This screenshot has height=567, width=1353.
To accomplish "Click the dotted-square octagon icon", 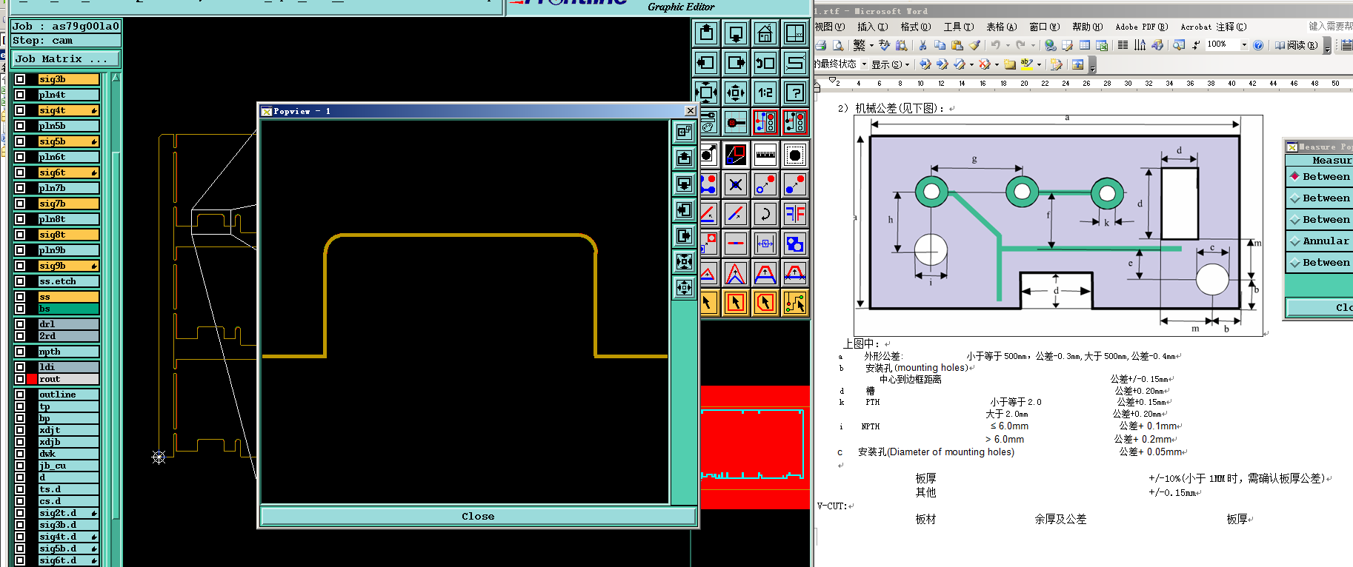I will click(795, 155).
